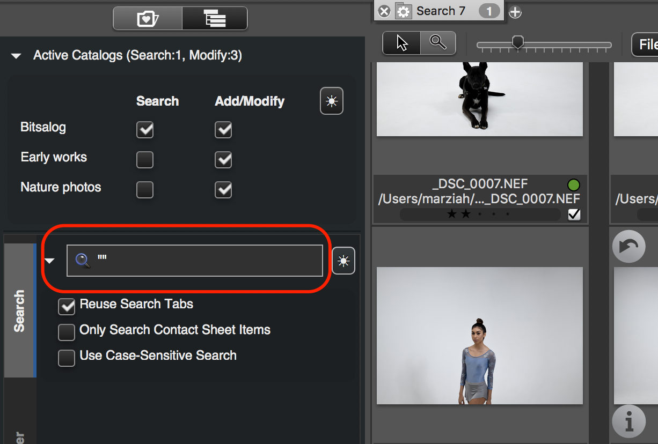Image resolution: width=658 pixels, height=444 pixels.
Task: Open Active Catalogs settings gear
Action: click(x=332, y=101)
